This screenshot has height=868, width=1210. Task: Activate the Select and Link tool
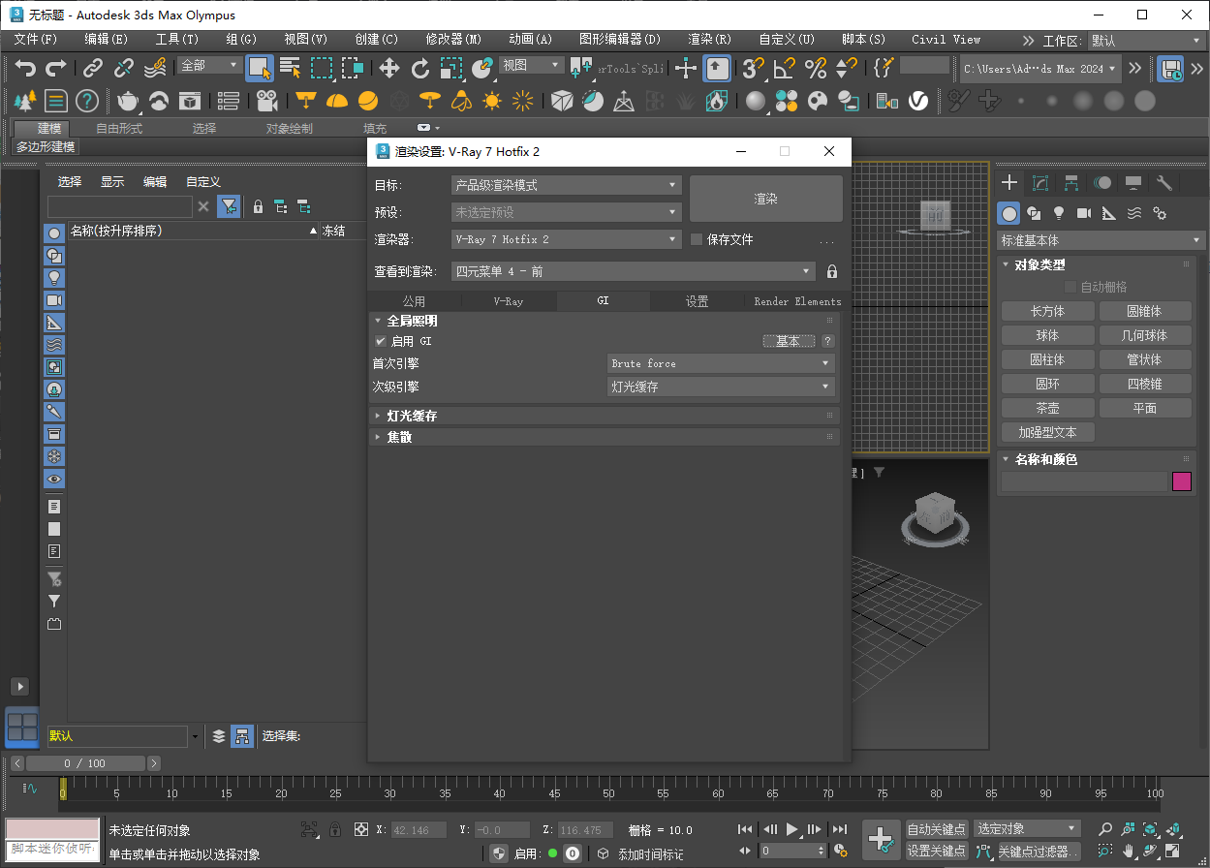pos(93,68)
